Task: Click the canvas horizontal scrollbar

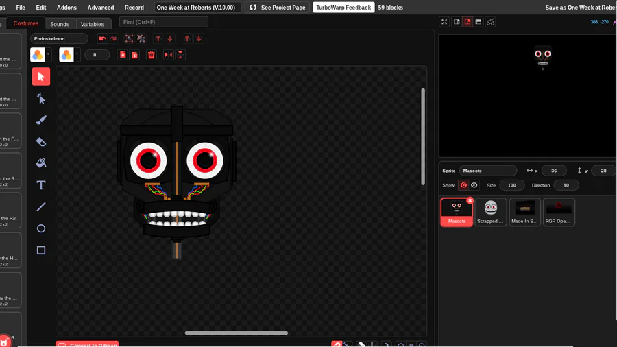Action: point(236,333)
